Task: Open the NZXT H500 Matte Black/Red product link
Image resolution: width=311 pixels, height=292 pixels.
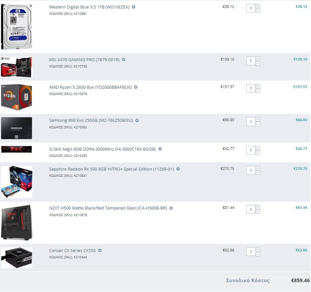Action: pyautogui.click(x=108, y=208)
